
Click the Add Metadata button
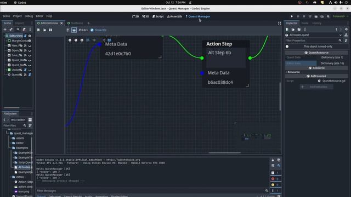tap(316, 86)
